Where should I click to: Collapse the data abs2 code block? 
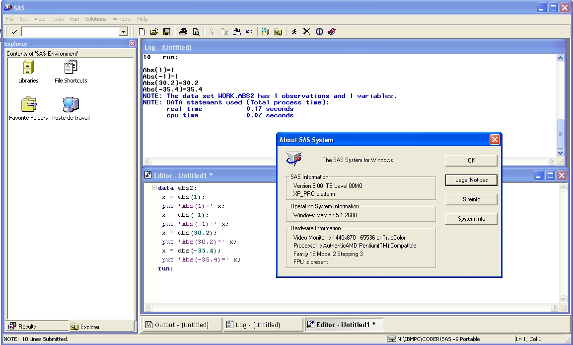click(x=154, y=188)
